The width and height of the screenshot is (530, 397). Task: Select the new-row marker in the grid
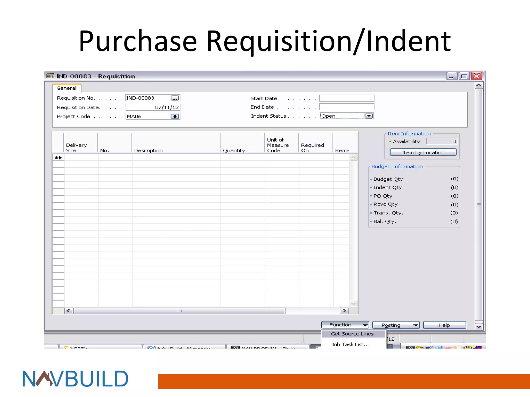point(58,157)
